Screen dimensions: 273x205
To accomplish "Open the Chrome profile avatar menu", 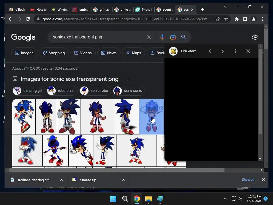I will click(254, 19).
